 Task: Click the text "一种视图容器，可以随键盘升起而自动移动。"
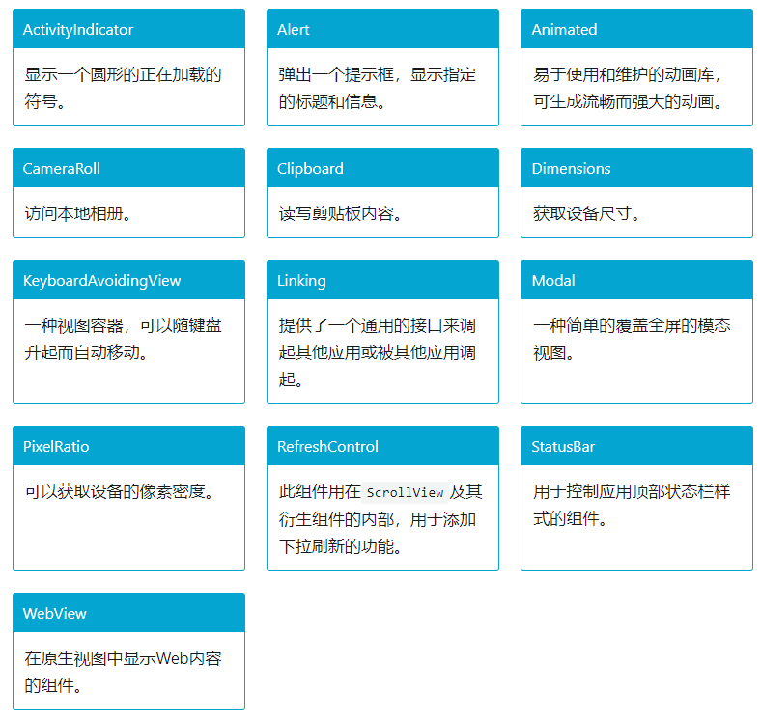click(x=123, y=339)
